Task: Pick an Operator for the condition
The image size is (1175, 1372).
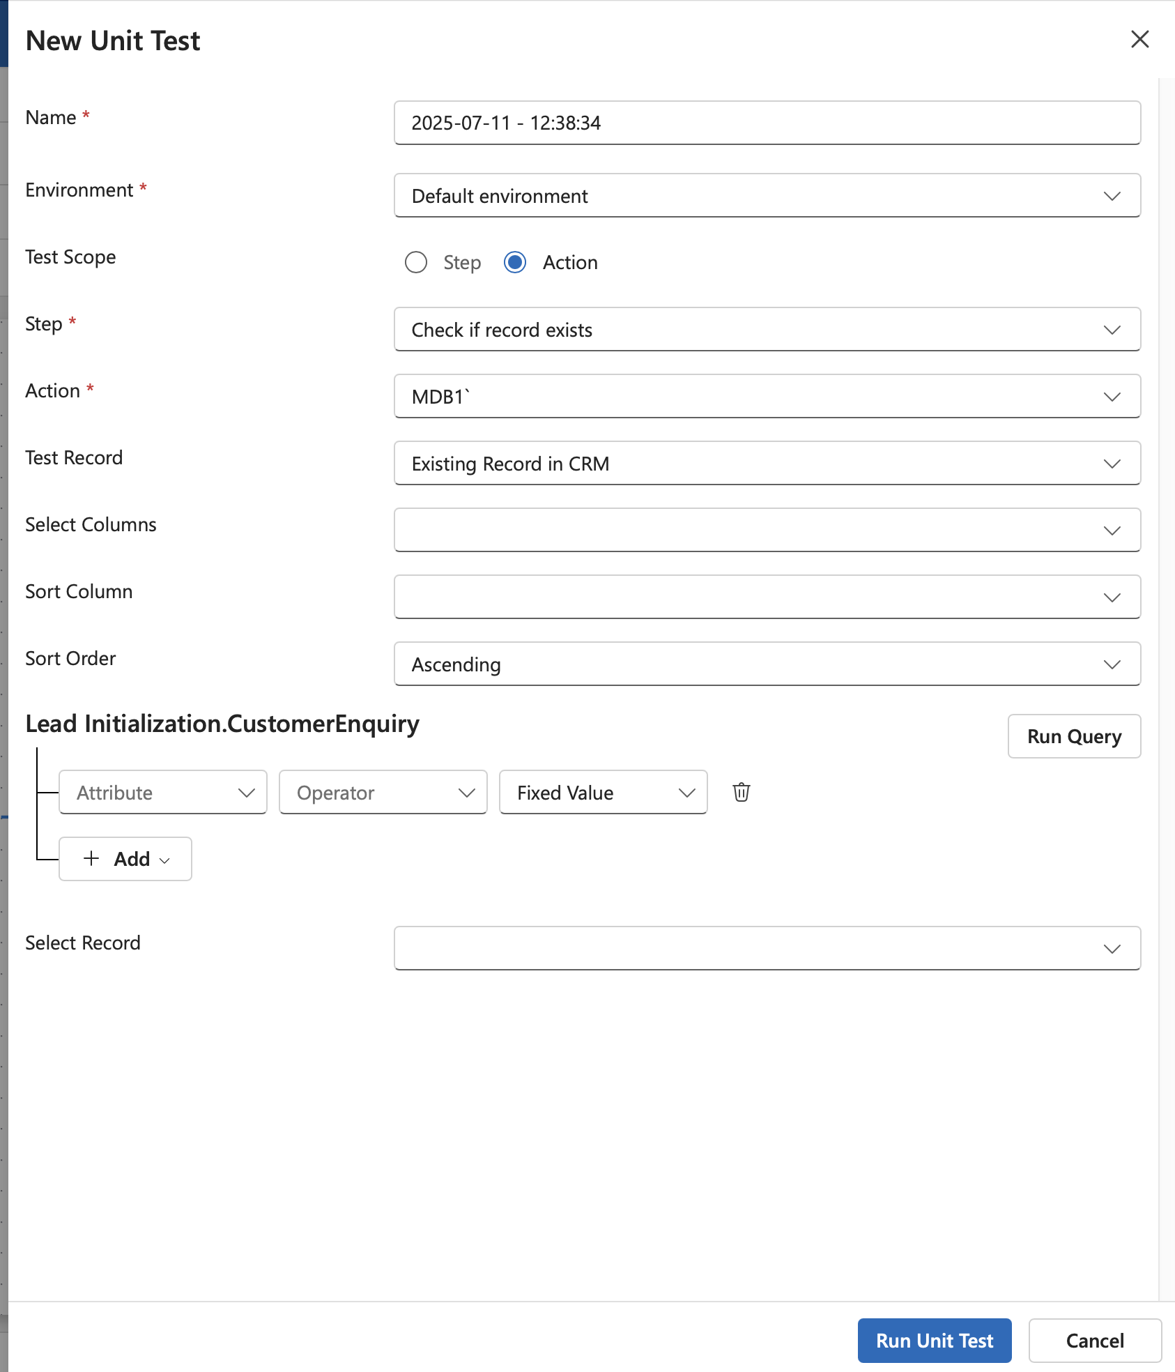Action: pyautogui.click(x=383, y=792)
